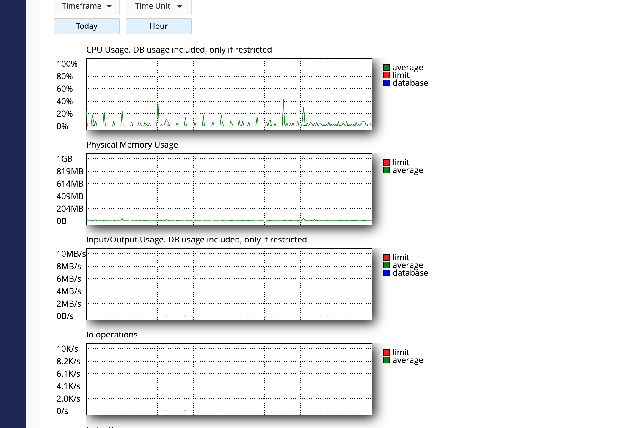This screenshot has height=428, width=643.
Task: Click the 0B/s axis label
Action: (x=65, y=316)
